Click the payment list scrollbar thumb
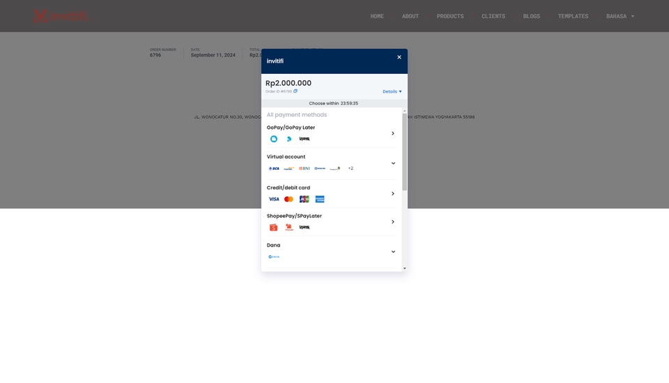Screen dimensions: 669x383 click(x=404, y=152)
